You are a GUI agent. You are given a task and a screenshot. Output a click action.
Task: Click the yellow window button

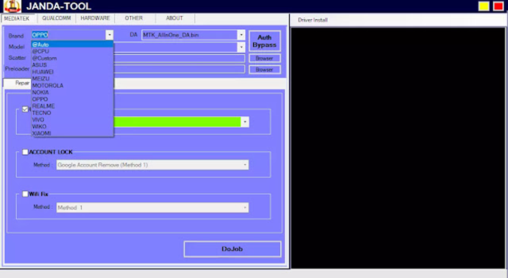click(484, 6)
